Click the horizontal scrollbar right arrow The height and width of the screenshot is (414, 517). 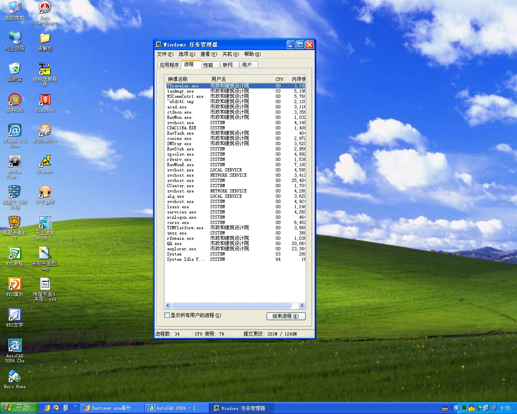[x=302, y=306]
